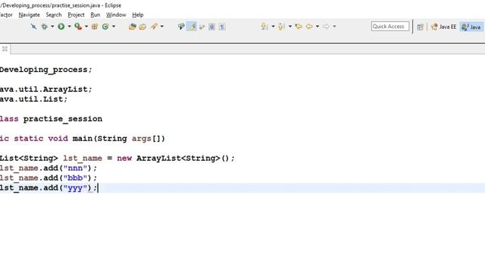
Task: Open the Run menu
Action: tap(95, 15)
